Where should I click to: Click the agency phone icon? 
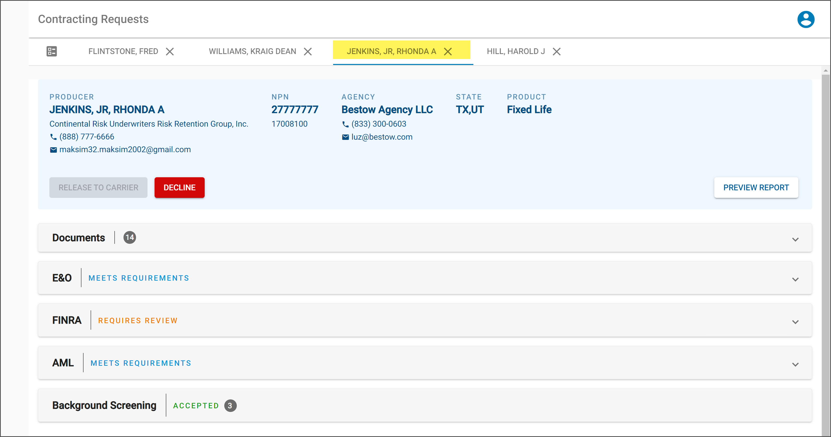pyautogui.click(x=345, y=124)
